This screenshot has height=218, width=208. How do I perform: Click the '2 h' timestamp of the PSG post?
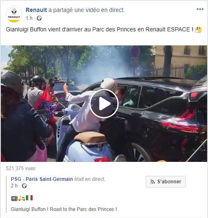coord(14,186)
